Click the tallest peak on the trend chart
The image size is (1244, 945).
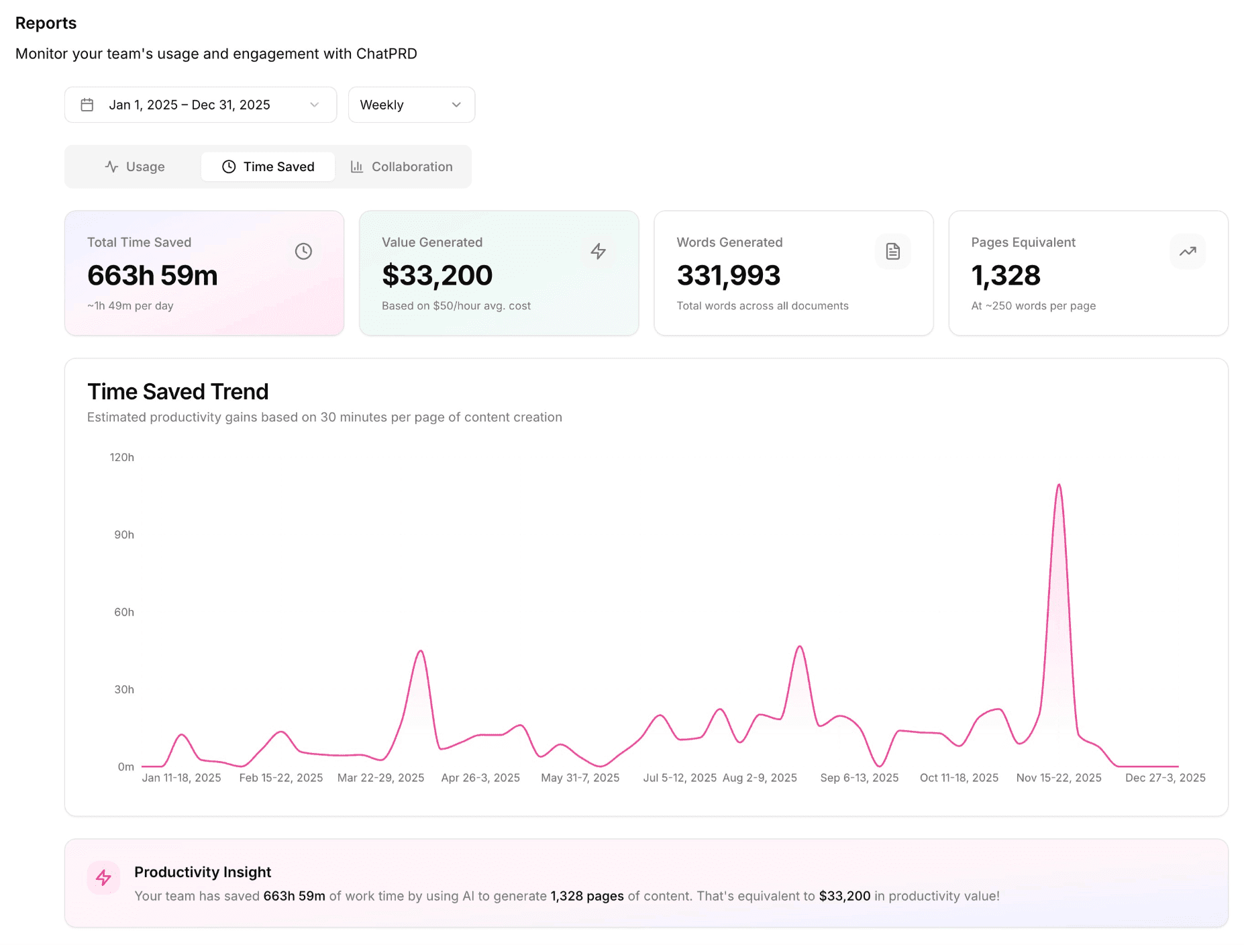(x=1058, y=485)
